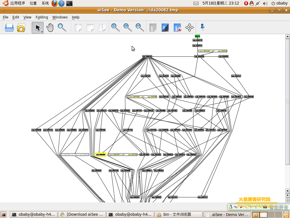This screenshot has height=218, width=290.
Task: Open the View menu
Action: click(x=27, y=17)
